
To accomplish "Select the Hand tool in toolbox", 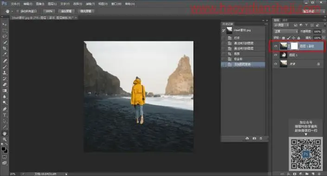I will tap(4, 133).
